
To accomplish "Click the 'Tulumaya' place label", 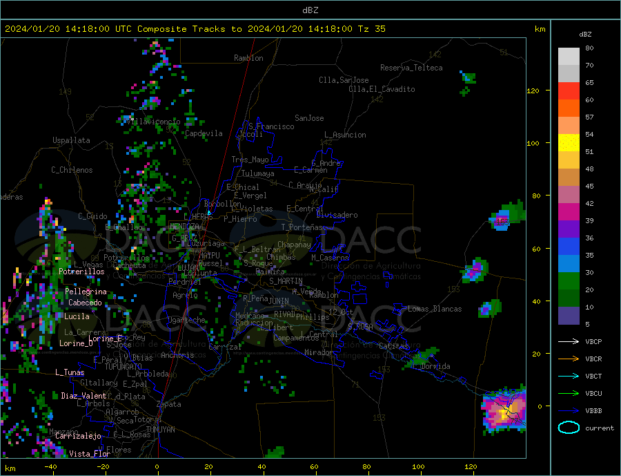I will click(x=257, y=173).
